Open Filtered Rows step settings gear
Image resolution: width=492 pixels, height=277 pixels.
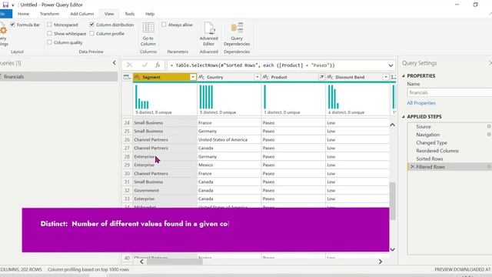489,167
